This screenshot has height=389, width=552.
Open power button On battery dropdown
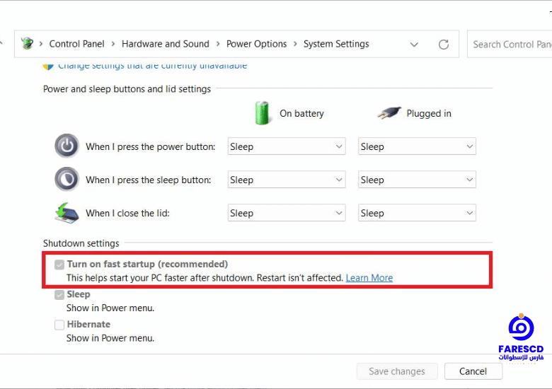286,146
